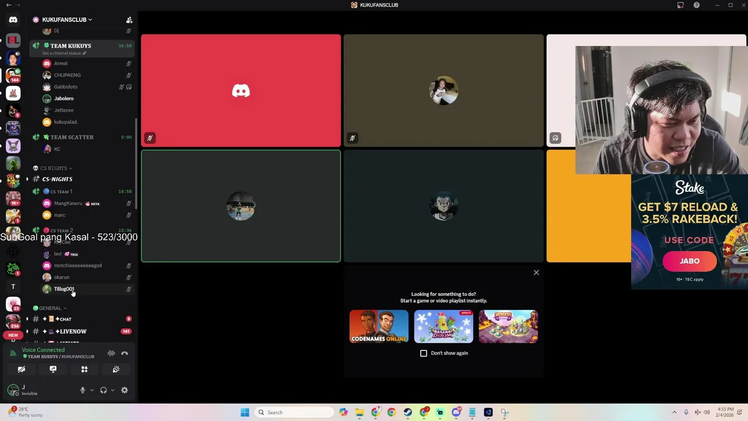
Task: Open User Settings gear
Action: coord(124,390)
